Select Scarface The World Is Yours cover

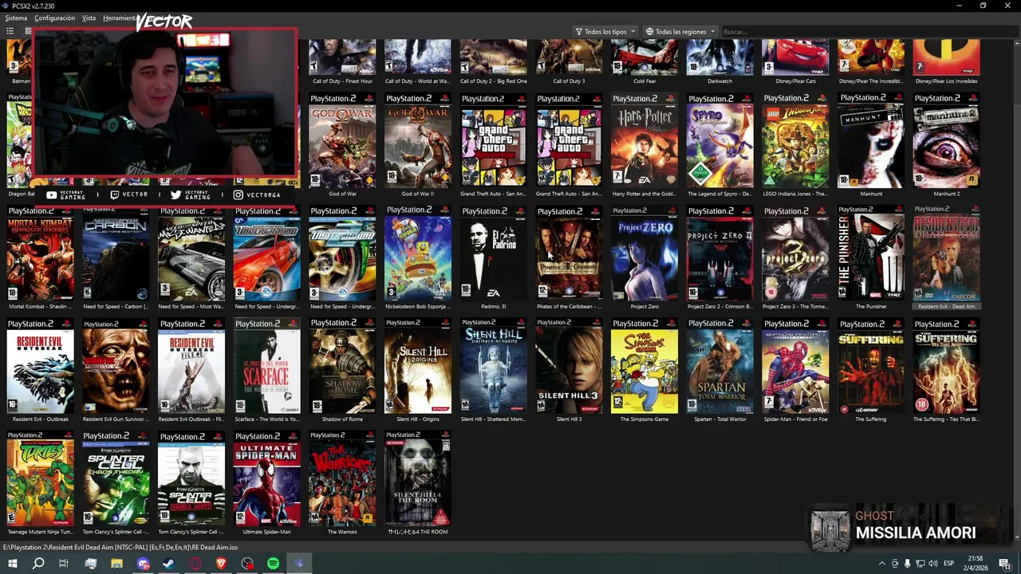(x=267, y=366)
